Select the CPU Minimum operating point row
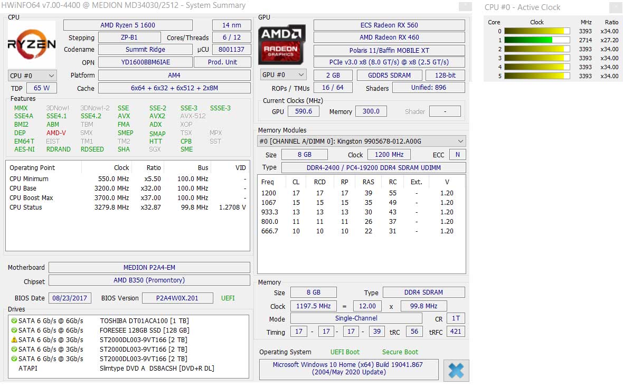This screenshot has width=623, height=387. click(x=128, y=179)
